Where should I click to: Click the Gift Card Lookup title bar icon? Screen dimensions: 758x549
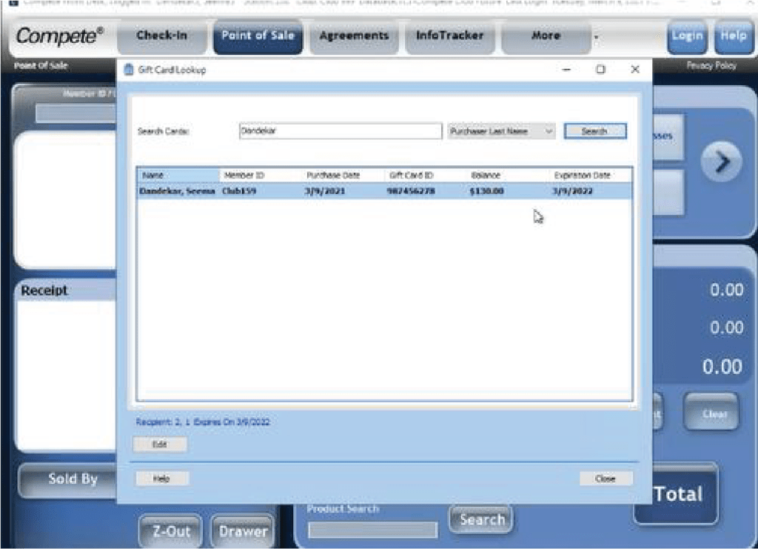pos(129,70)
